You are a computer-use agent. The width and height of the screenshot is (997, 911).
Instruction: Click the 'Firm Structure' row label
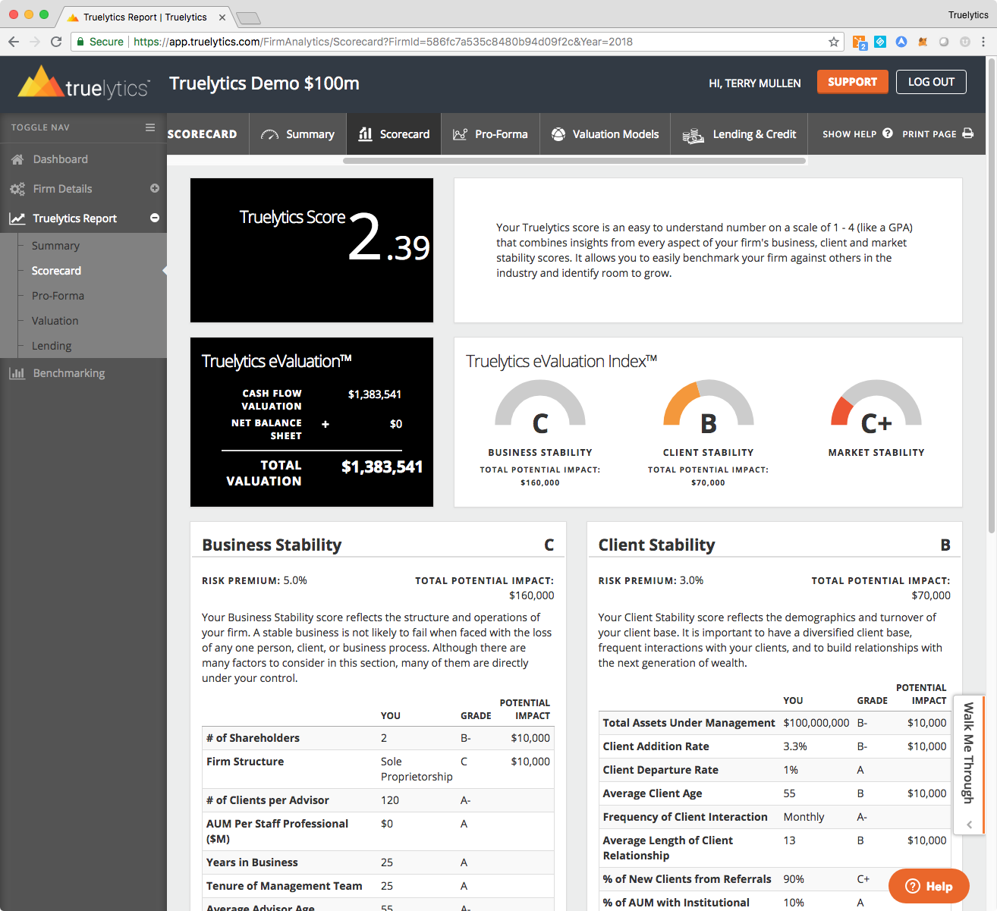point(245,762)
